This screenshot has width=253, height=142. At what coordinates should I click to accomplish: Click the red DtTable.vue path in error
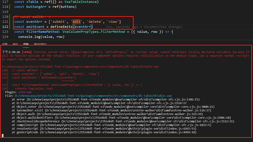tap(80, 66)
